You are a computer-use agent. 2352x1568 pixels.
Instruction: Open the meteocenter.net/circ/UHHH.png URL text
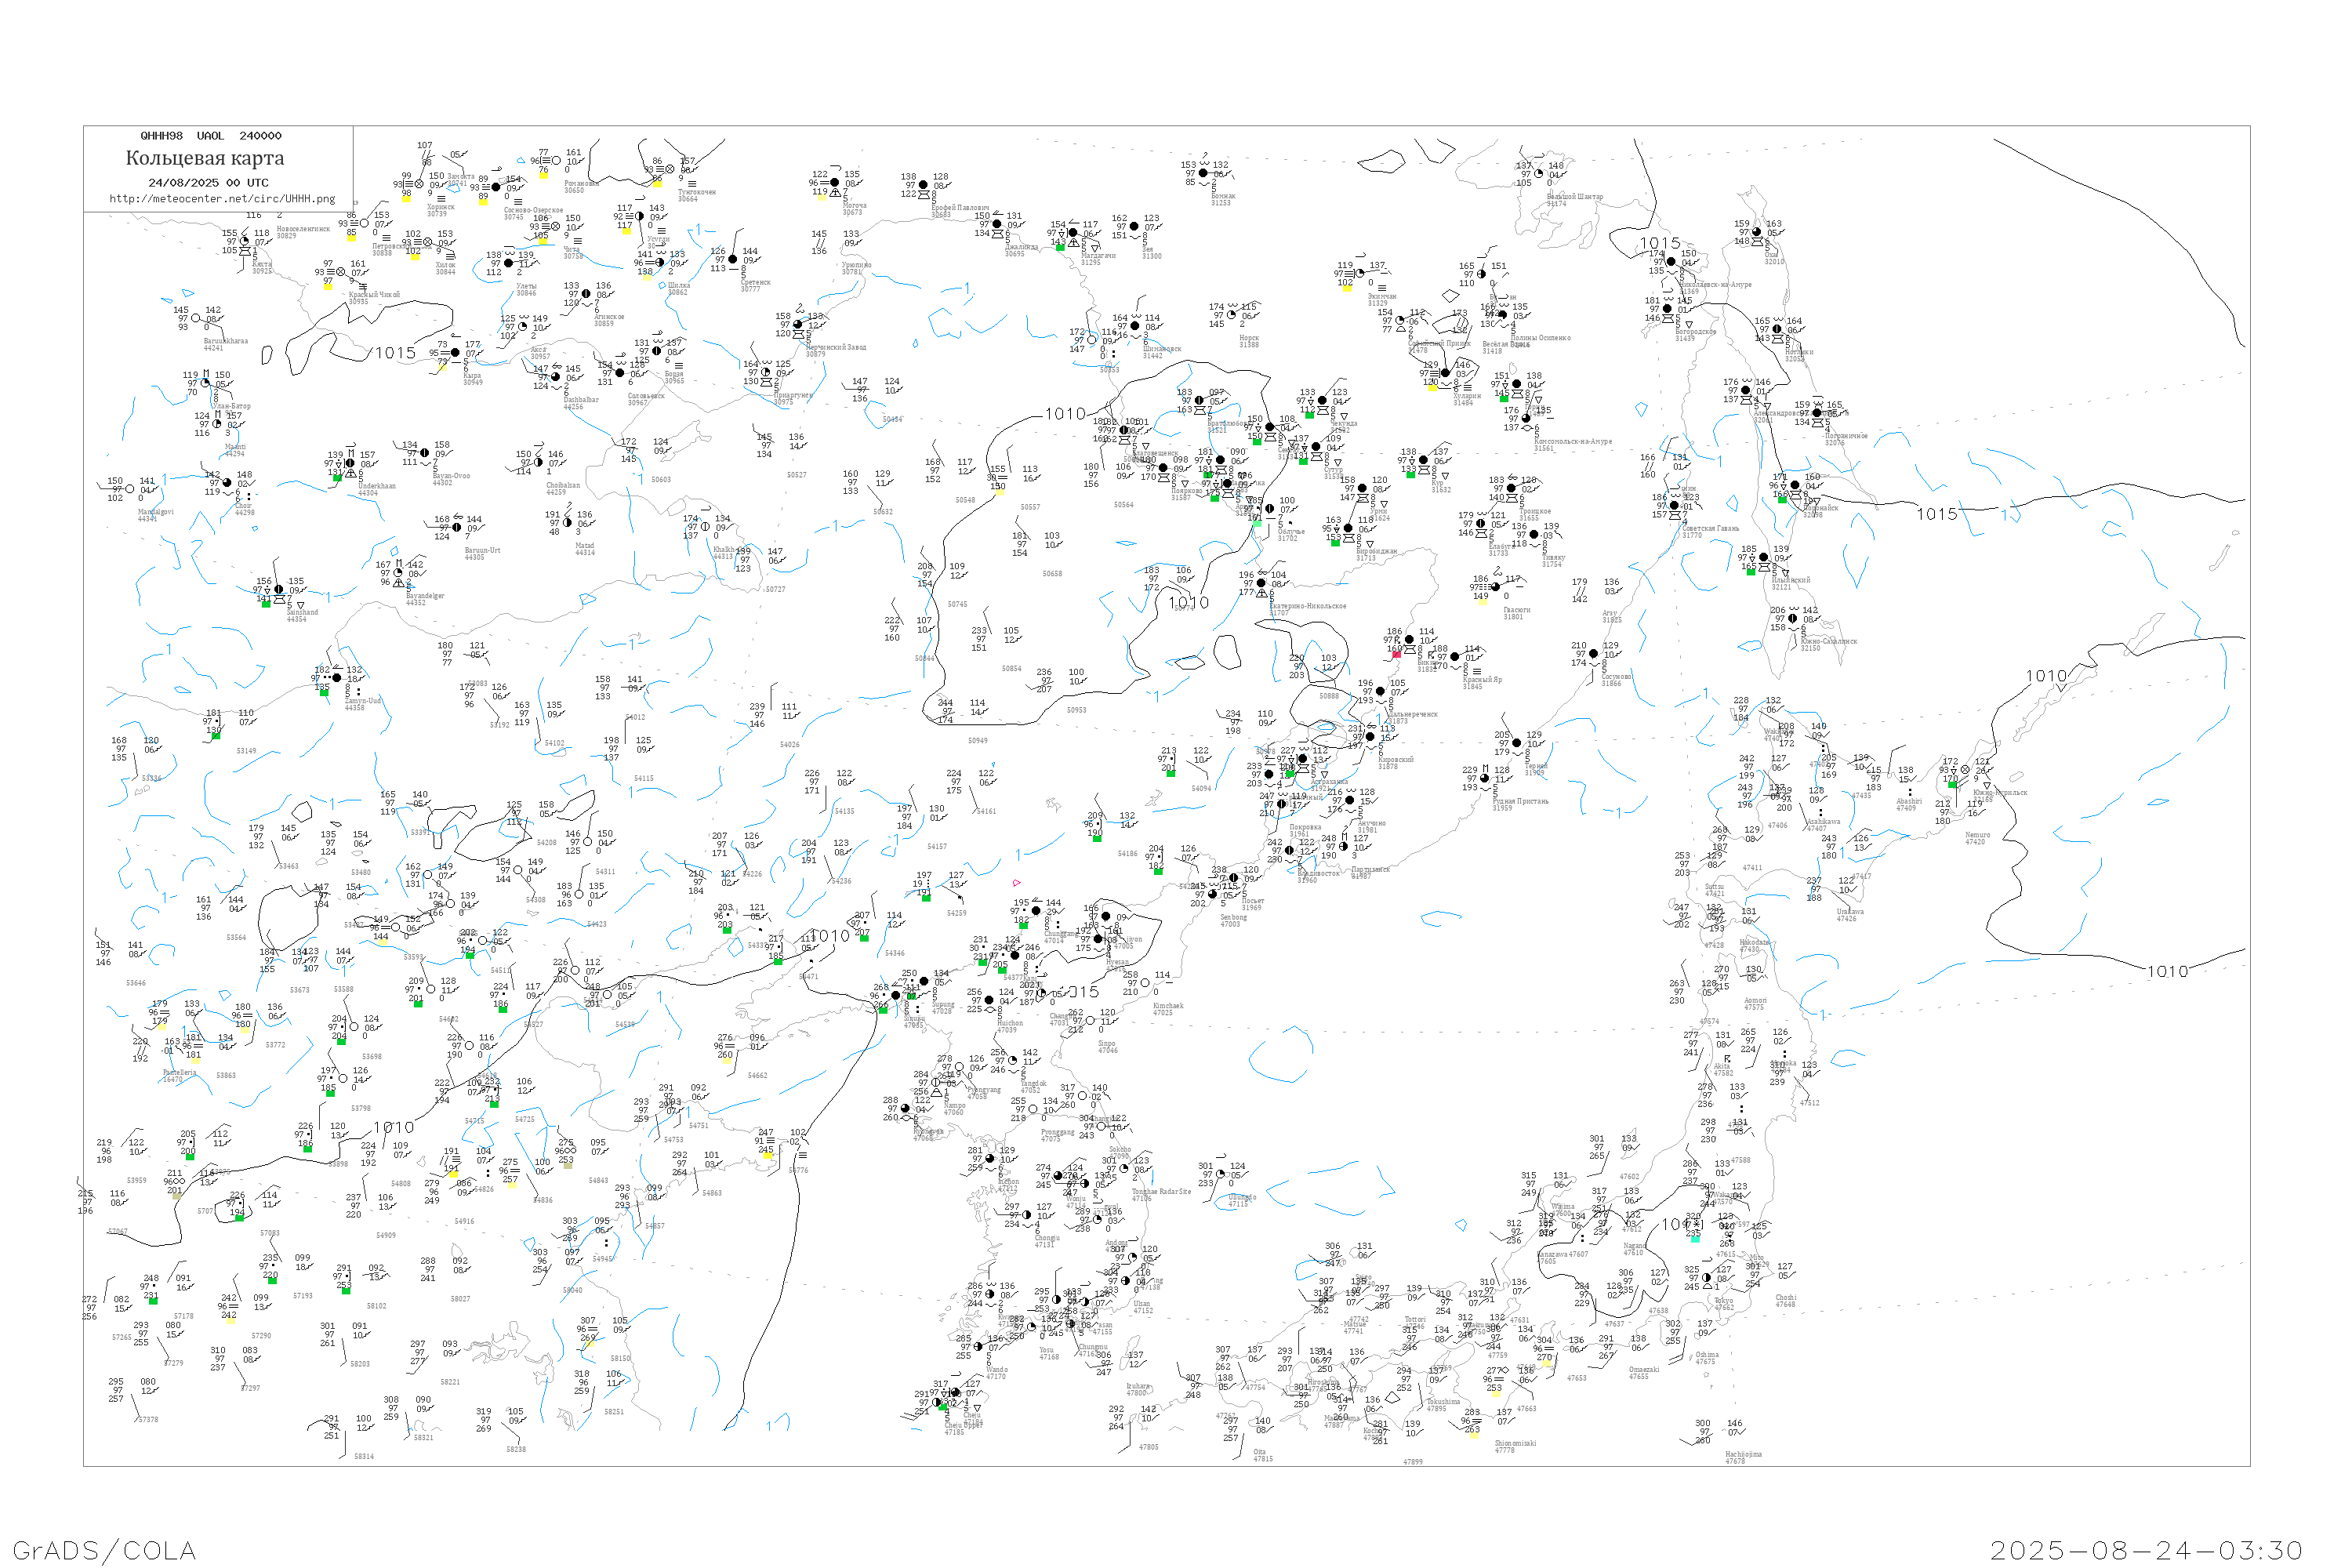[222, 198]
